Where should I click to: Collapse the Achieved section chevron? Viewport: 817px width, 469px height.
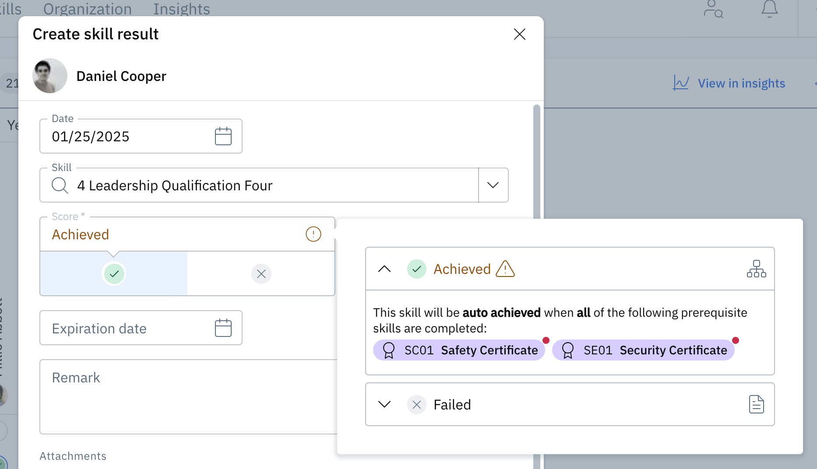pos(384,269)
